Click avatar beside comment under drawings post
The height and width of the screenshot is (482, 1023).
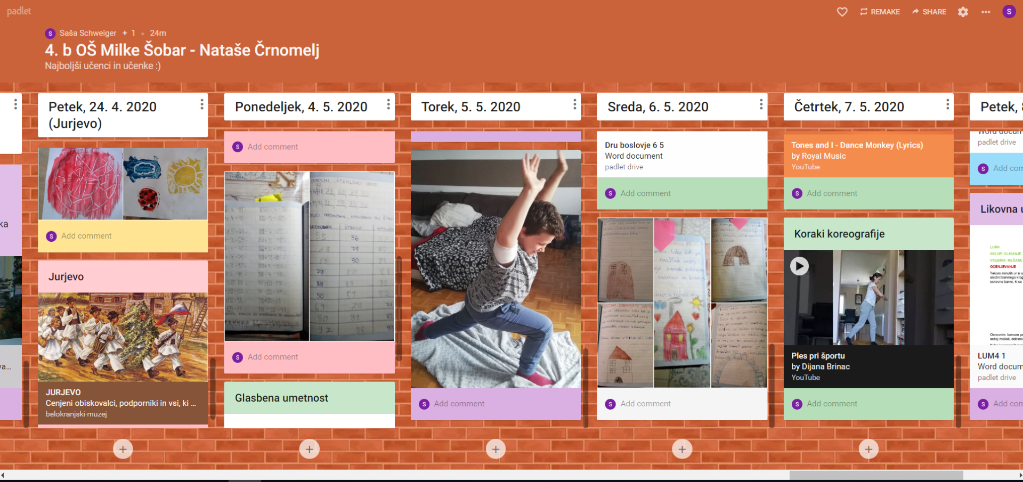(52, 236)
